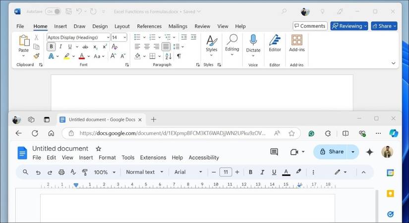Toggle Bold in Google Docs toolbar
The width and height of the screenshot is (409, 223).
[251, 172]
